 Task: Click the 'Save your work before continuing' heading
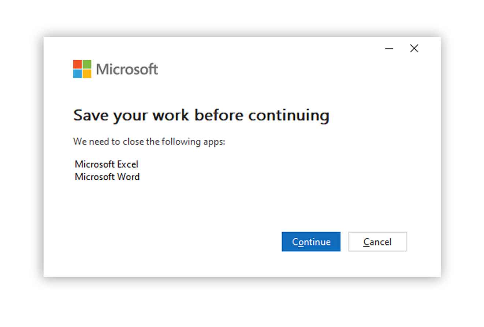(x=201, y=116)
